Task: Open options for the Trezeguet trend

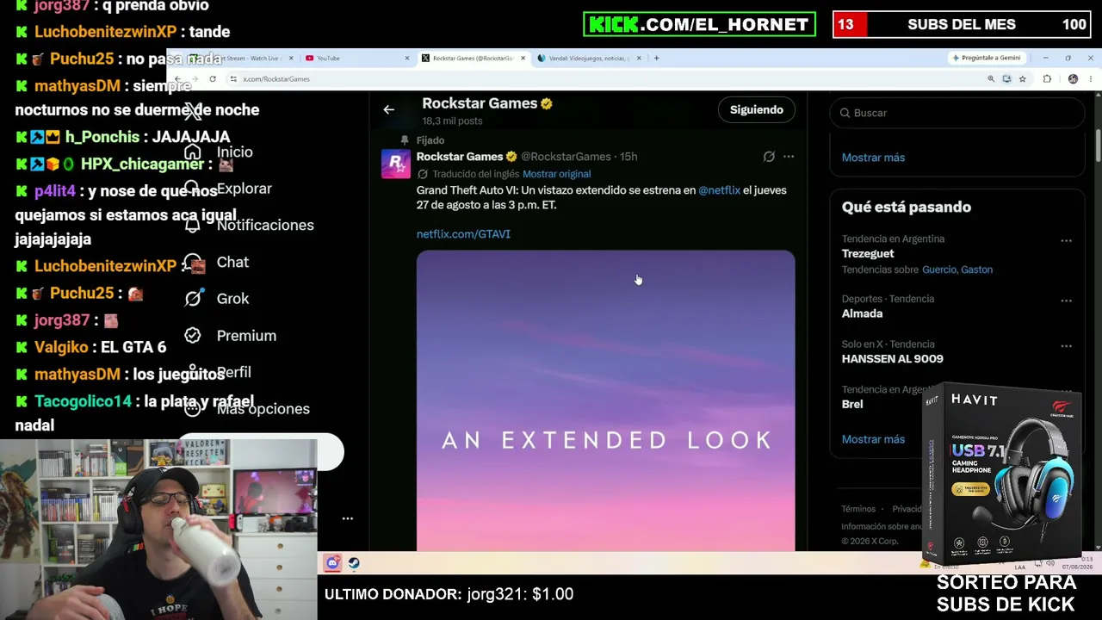Action: click(x=1066, y=241)
